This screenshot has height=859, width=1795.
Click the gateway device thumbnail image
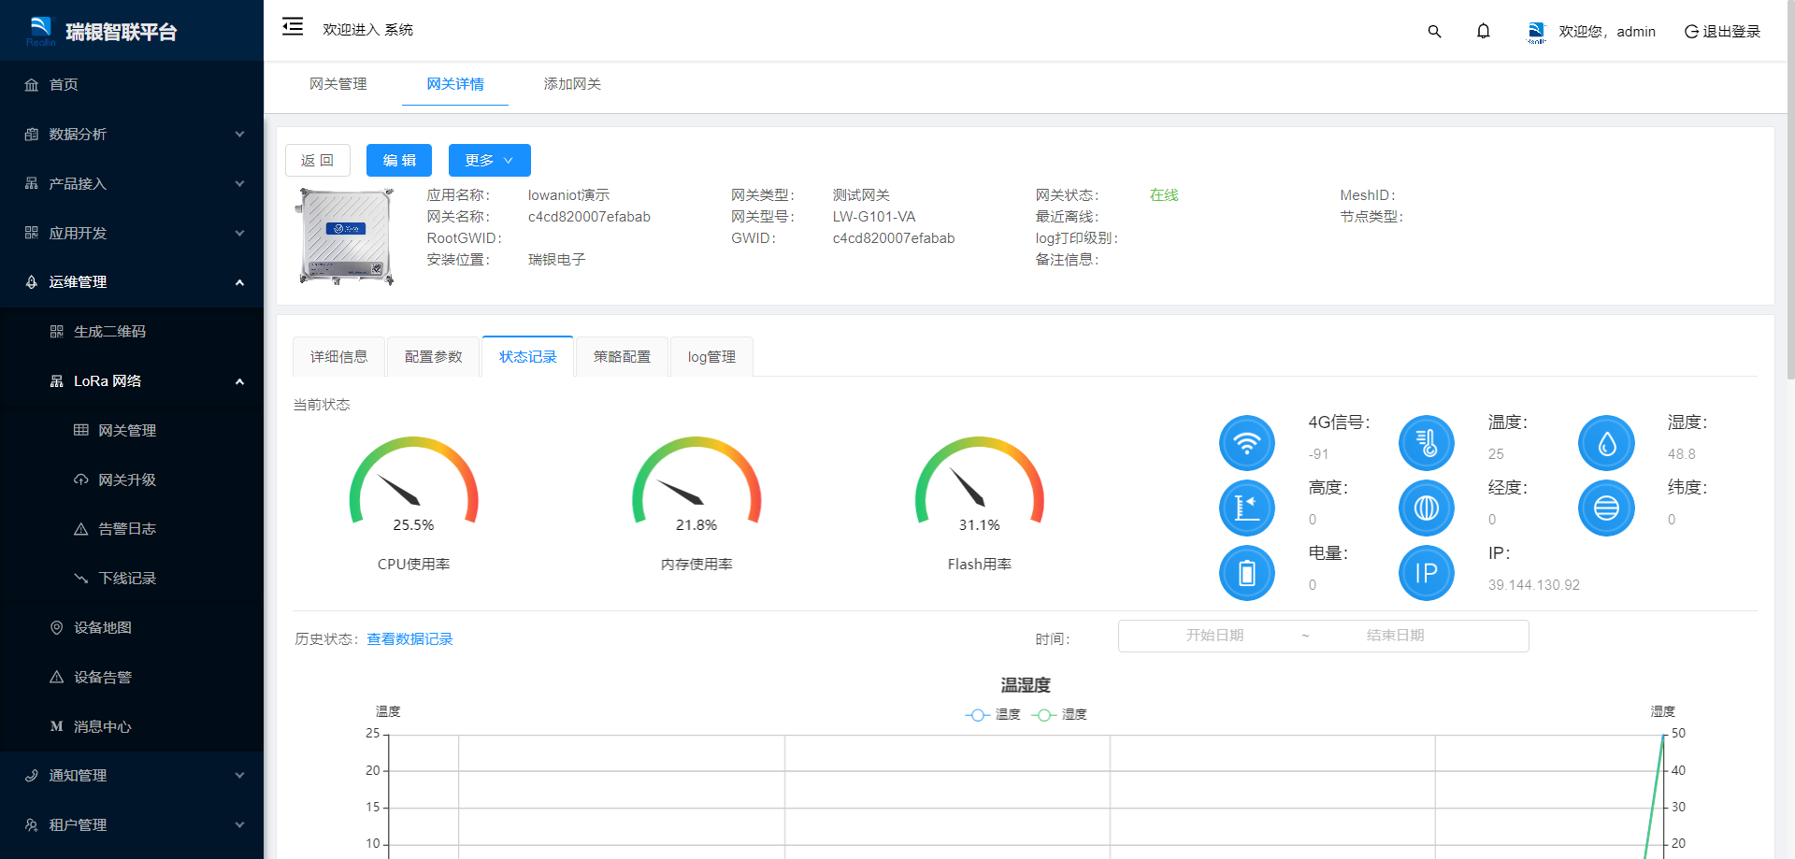click(346, 236)
